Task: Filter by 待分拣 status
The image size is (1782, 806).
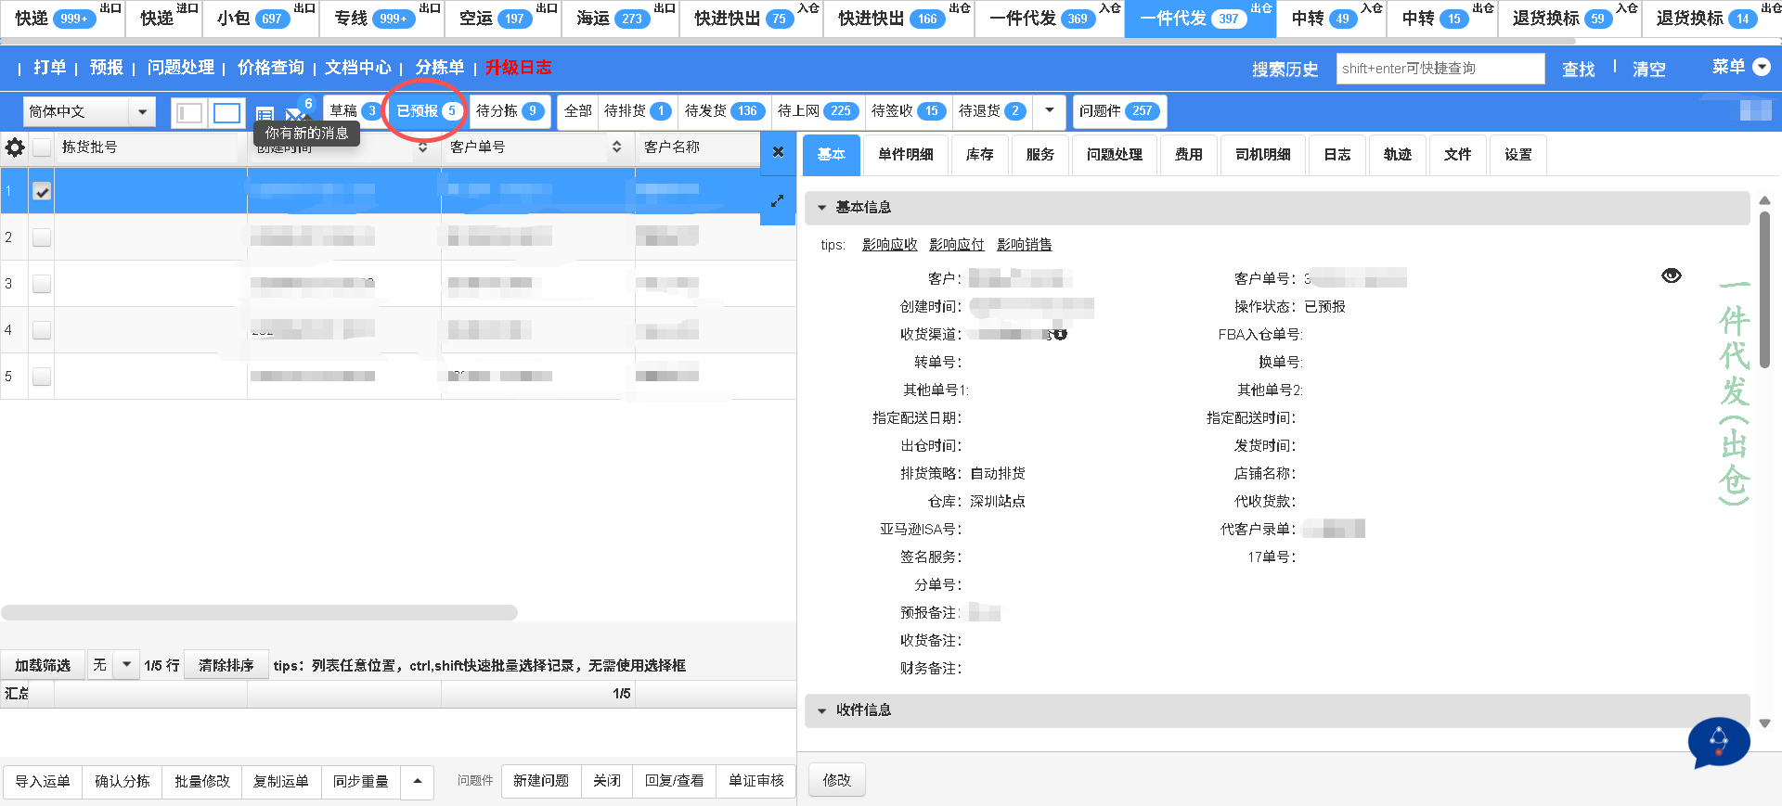Action: 510,111
